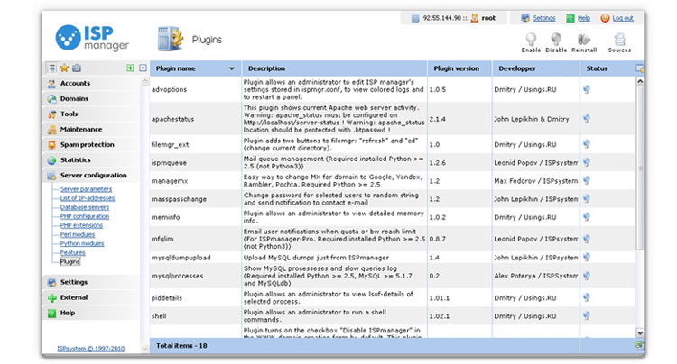Click export icon in table footer
The height and width of the screenshot is (364, 677).
coord(639,345)
